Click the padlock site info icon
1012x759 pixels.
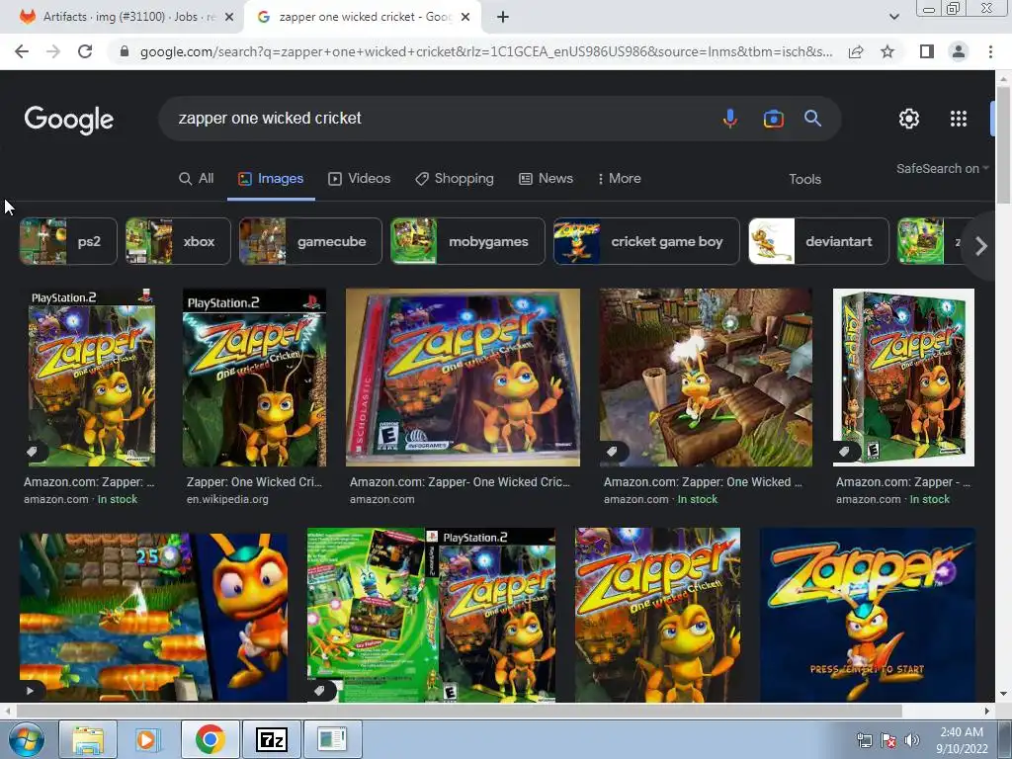coord(125,51)
